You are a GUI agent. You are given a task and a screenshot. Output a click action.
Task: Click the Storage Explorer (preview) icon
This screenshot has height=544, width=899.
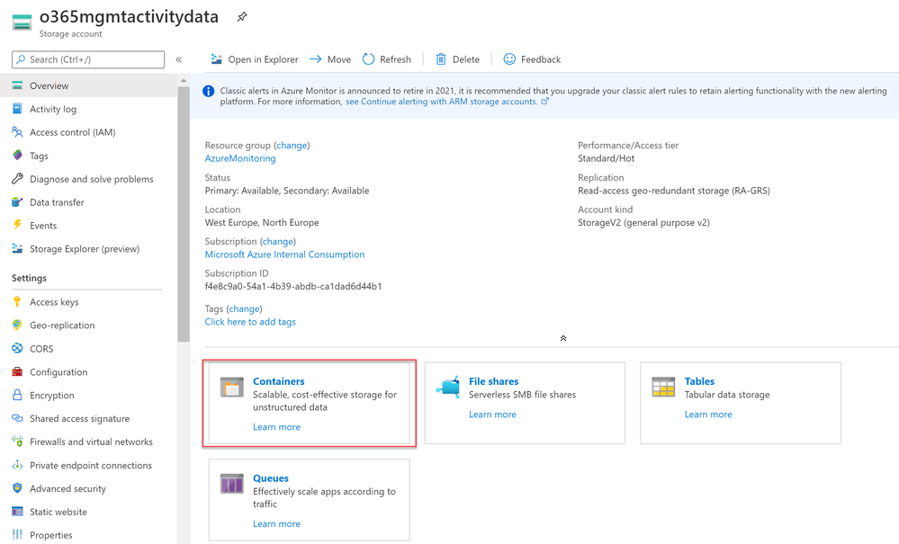pyautogui.click(x=17, y=248)
